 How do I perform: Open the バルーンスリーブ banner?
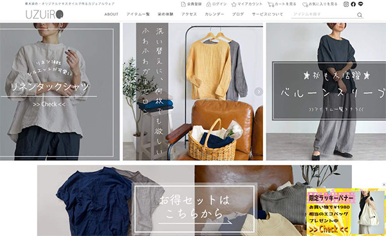click(326, 91)
